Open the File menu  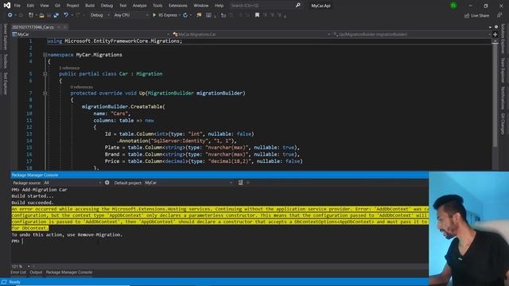[17, 6]
